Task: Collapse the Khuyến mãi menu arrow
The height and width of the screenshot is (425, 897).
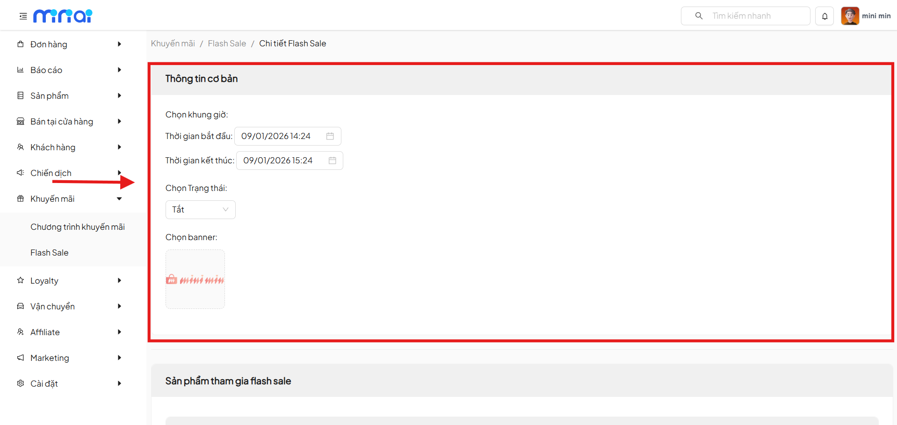Action: point(119,198)
